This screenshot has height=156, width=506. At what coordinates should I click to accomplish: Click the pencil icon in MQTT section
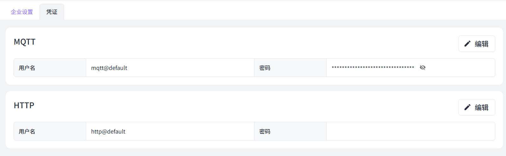[467, 44]
